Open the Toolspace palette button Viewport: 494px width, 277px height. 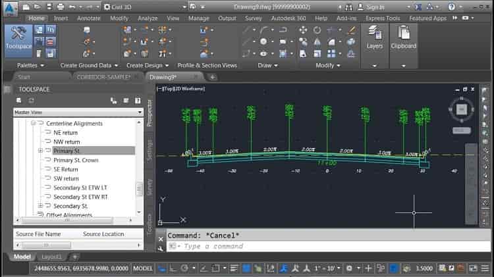[18, 41]
